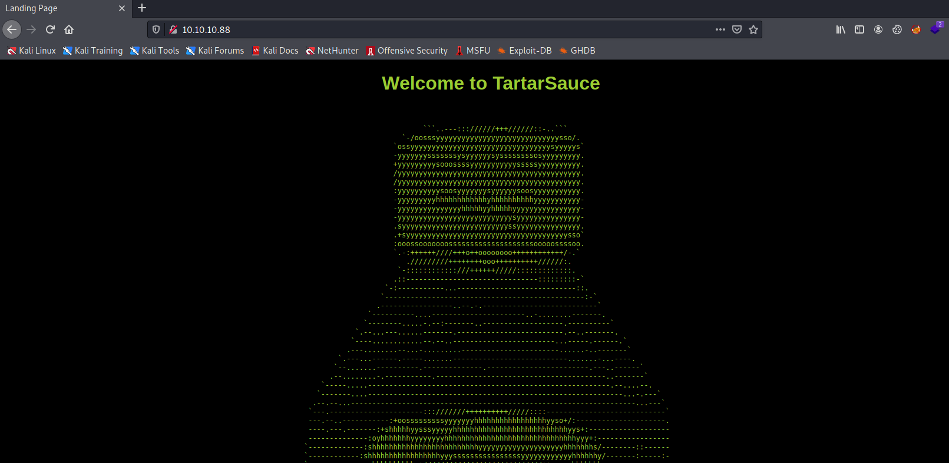
Task: Open Kali Tools bookmark
Action: point(155,51)
